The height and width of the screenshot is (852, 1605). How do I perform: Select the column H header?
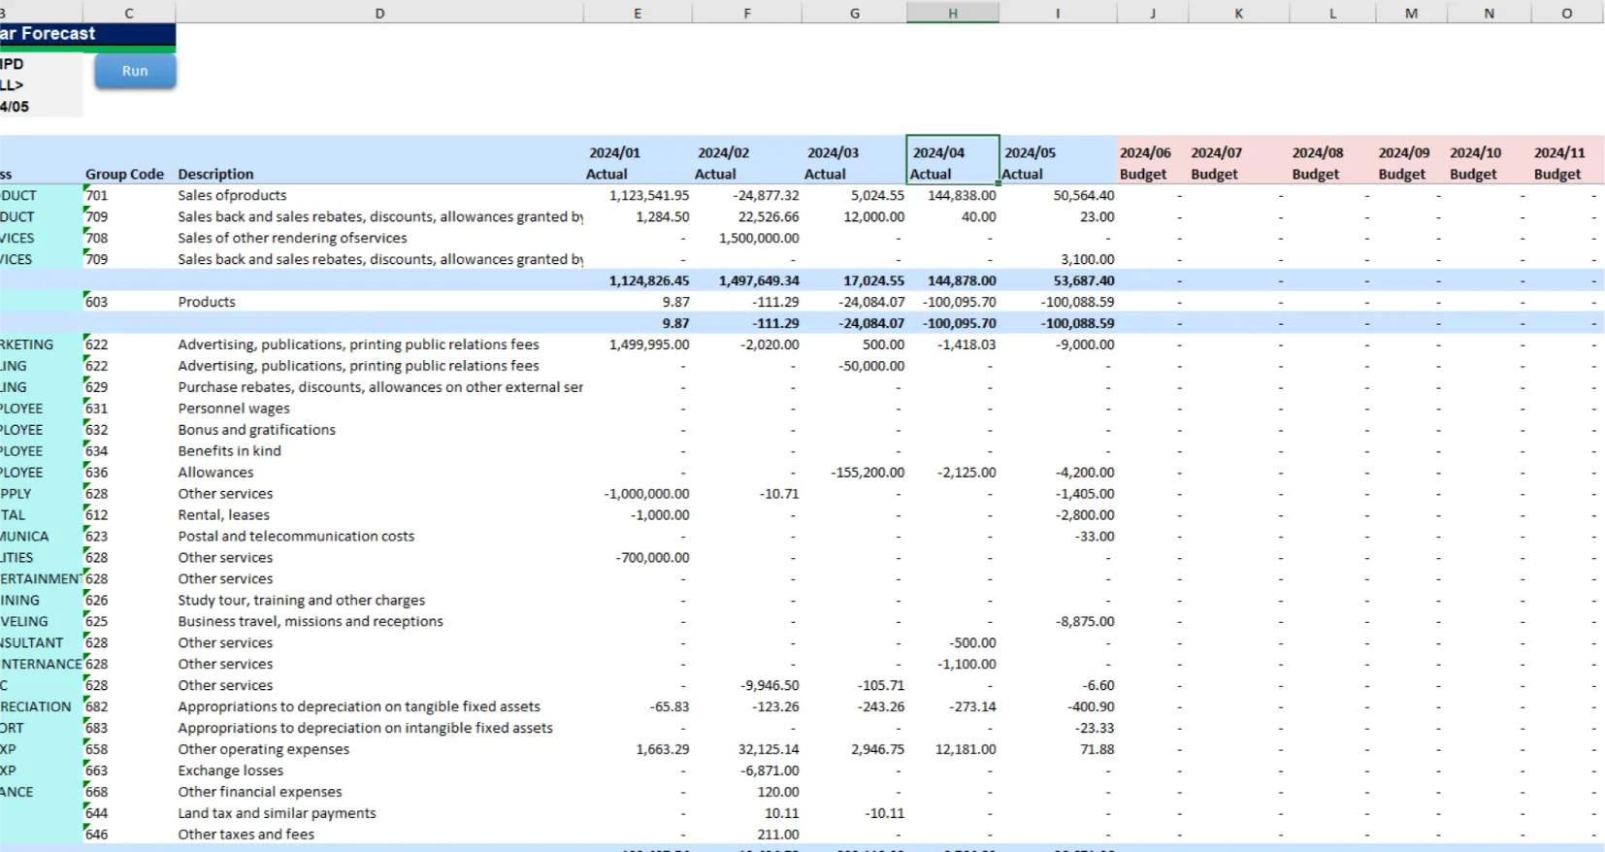click(x=952, y=13)
